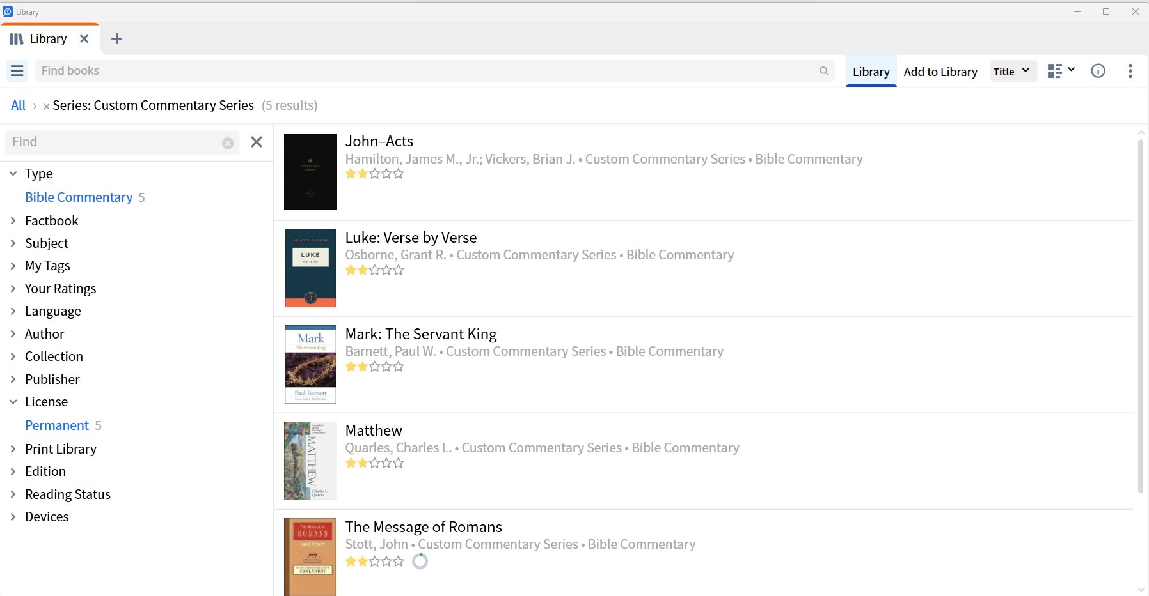Expand the Edition facet

(x=13, y=471)
